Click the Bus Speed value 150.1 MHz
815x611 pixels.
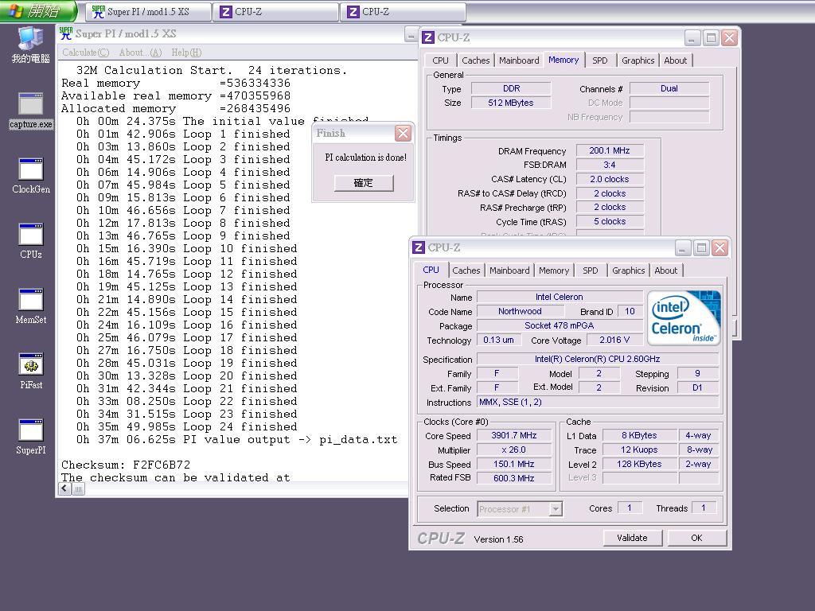[x=514, y=464]
